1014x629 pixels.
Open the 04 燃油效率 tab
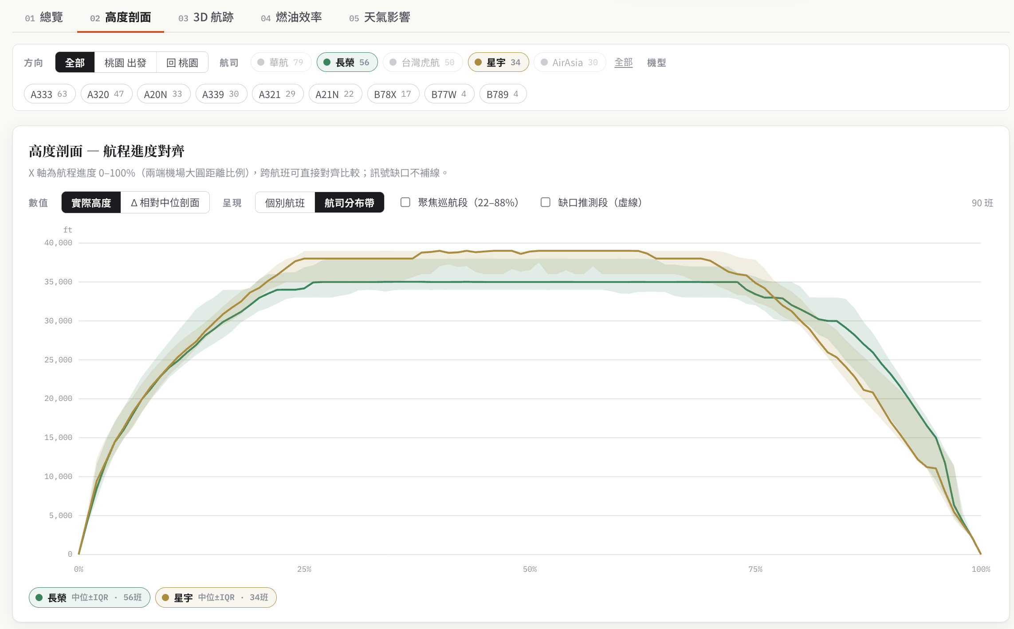tap(291, 17)
